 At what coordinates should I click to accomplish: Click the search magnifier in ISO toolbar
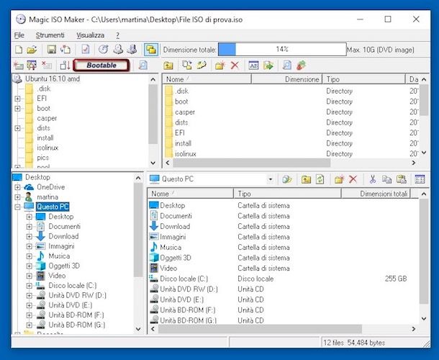286,66
